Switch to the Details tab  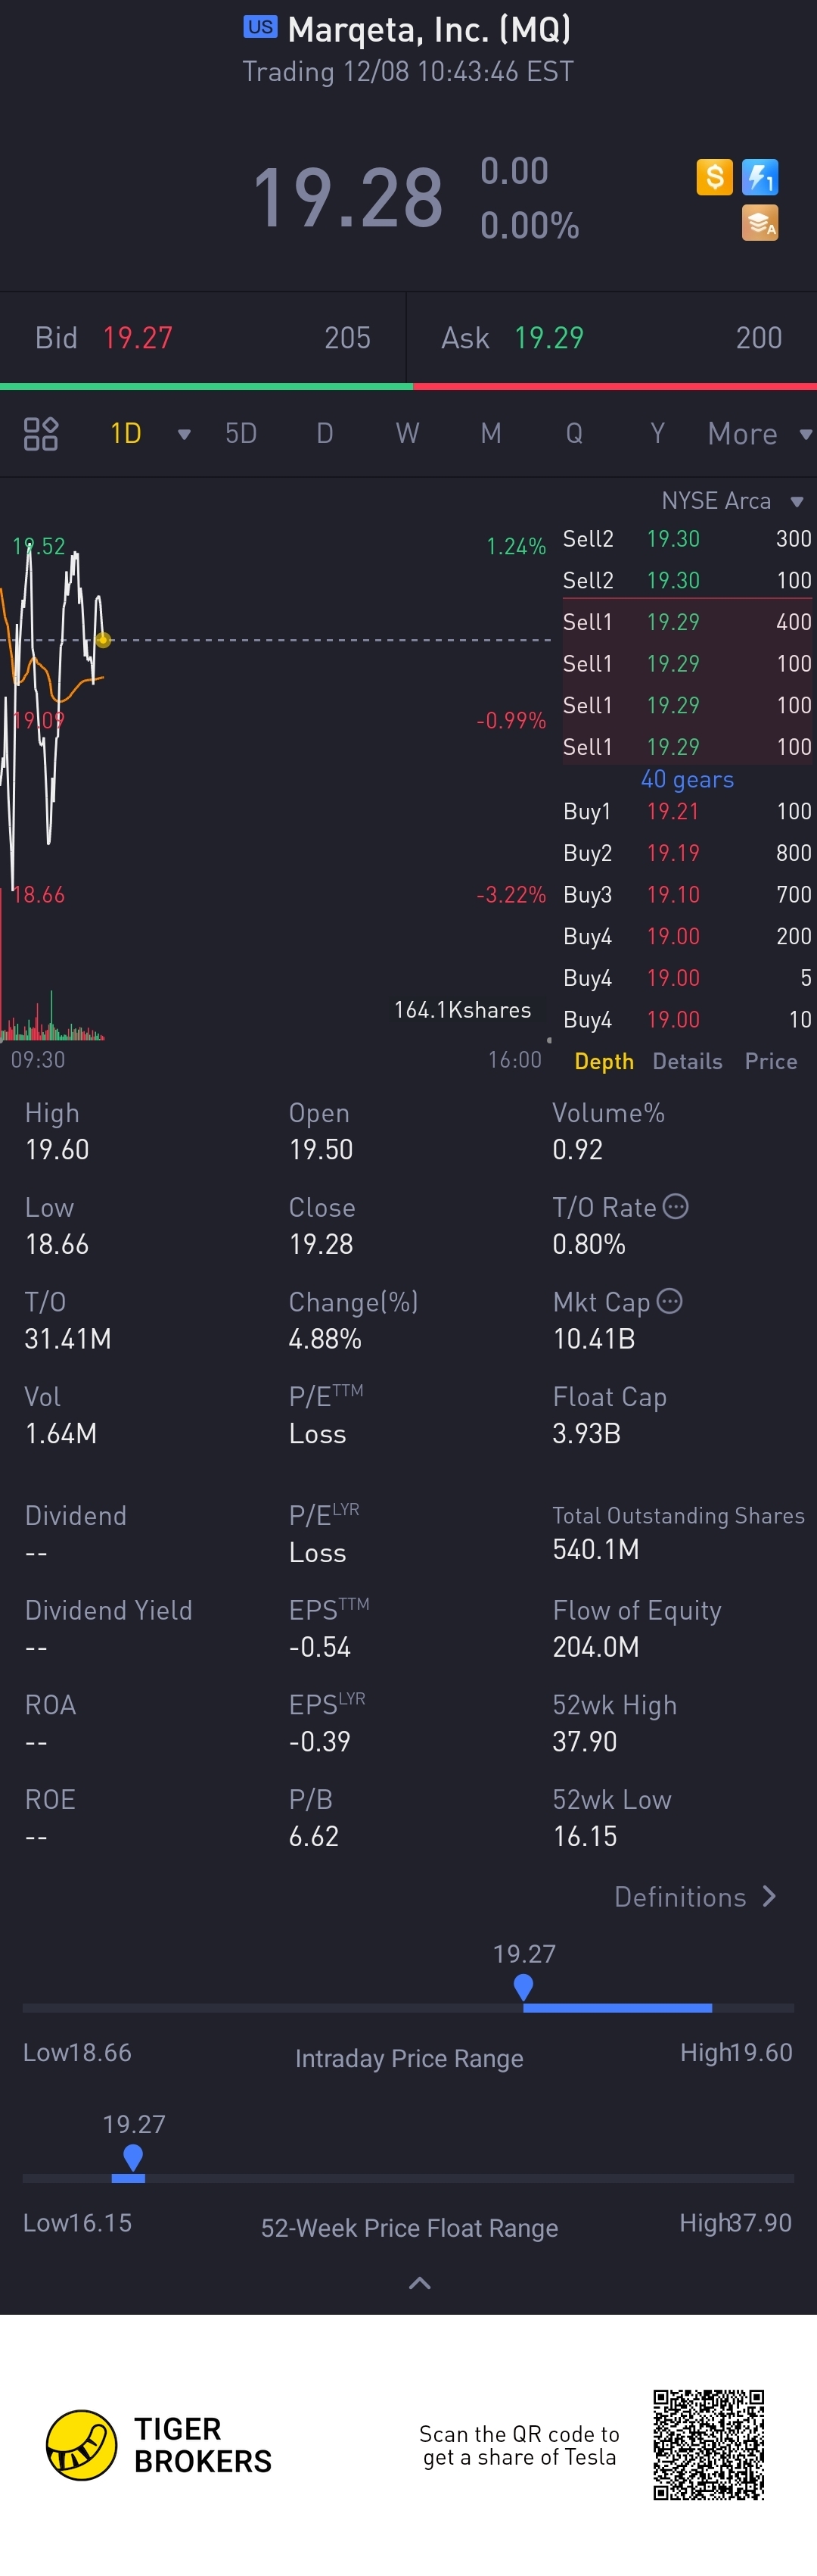(687, 1061)
